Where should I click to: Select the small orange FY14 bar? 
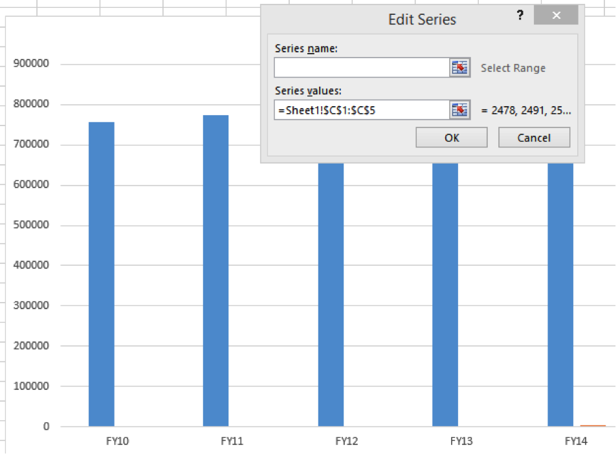[x=593, y=426]
